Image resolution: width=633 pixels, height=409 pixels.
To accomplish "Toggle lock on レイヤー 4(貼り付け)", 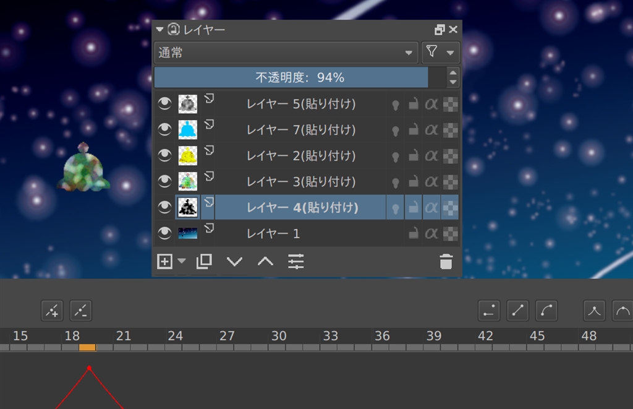I will pos(414,208).
